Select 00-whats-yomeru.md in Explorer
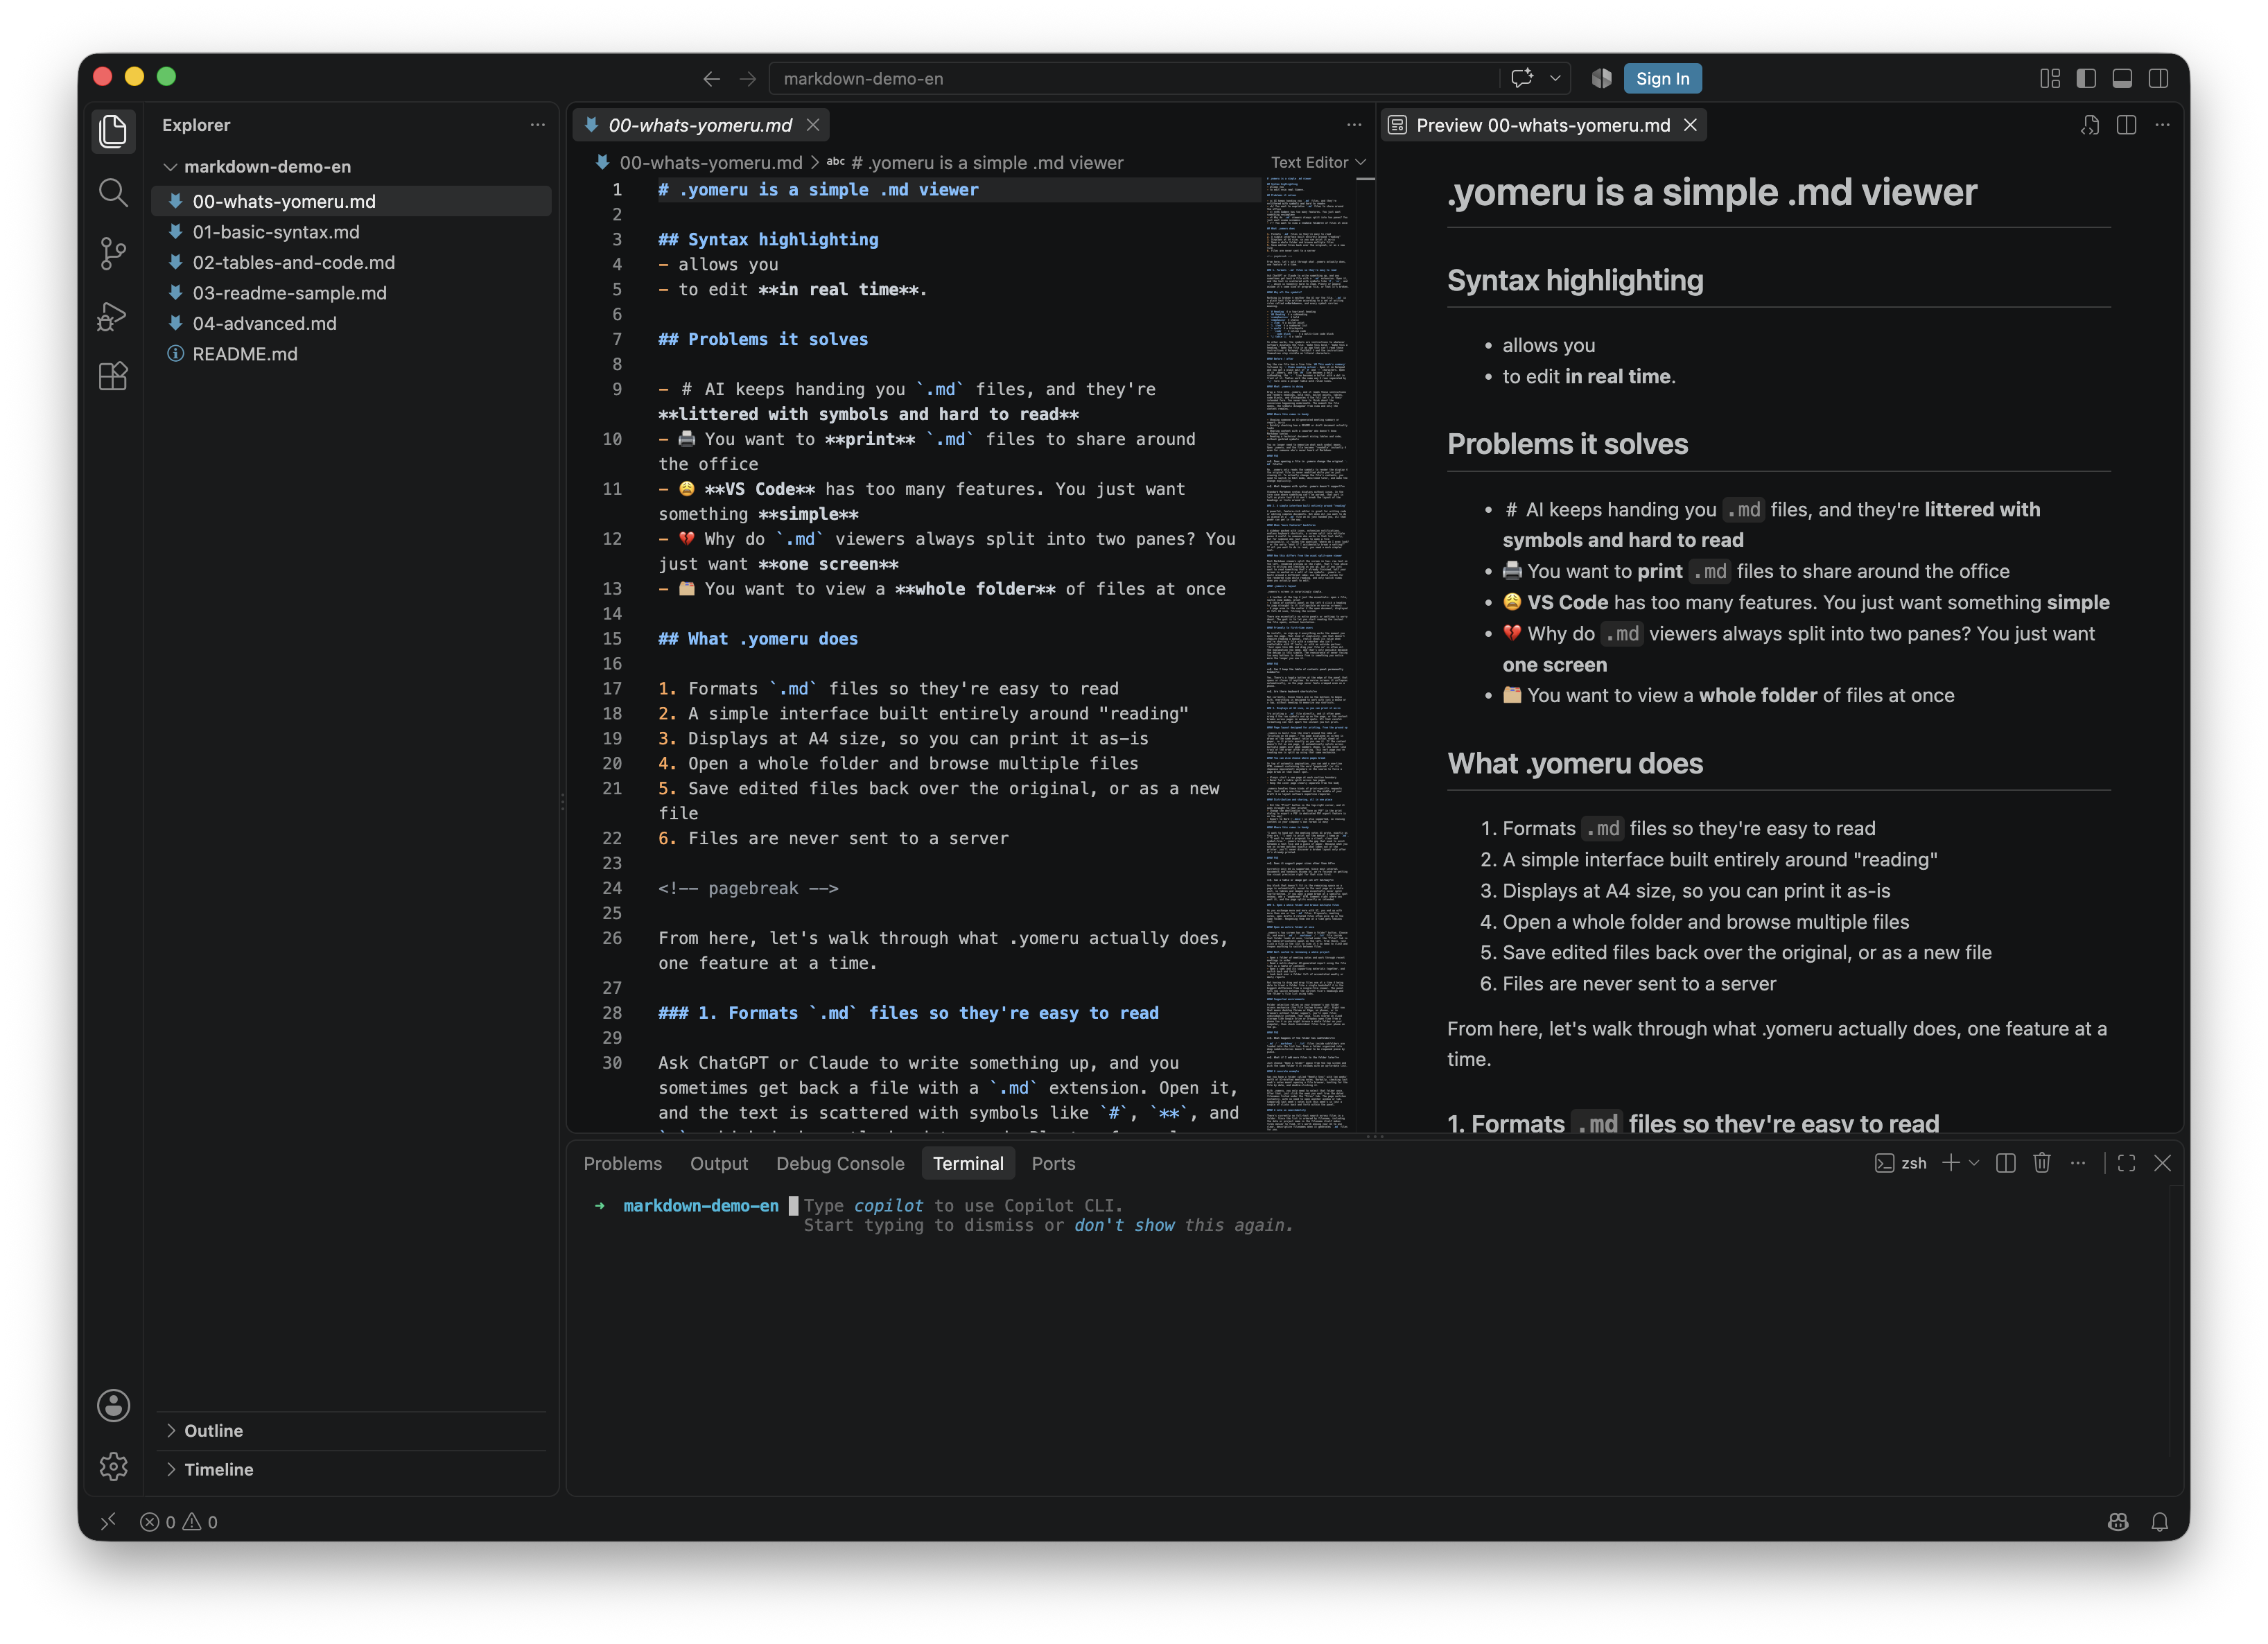Viewport: 2268px width, 1644px height. (351, 201)
